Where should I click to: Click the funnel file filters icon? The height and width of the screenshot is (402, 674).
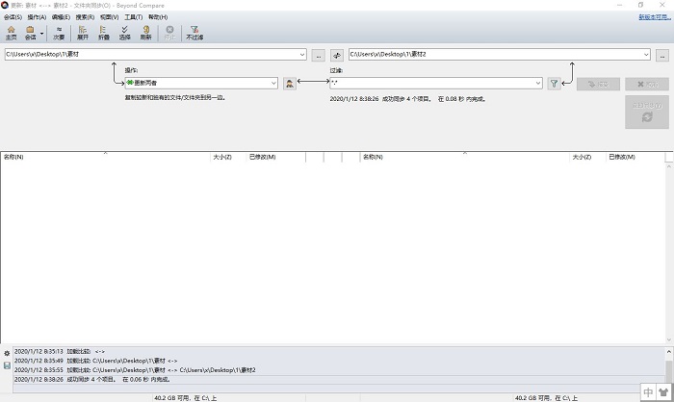point(554,84)
